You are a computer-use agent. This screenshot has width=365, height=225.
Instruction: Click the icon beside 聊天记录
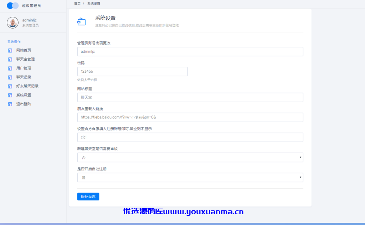(10, 77)
